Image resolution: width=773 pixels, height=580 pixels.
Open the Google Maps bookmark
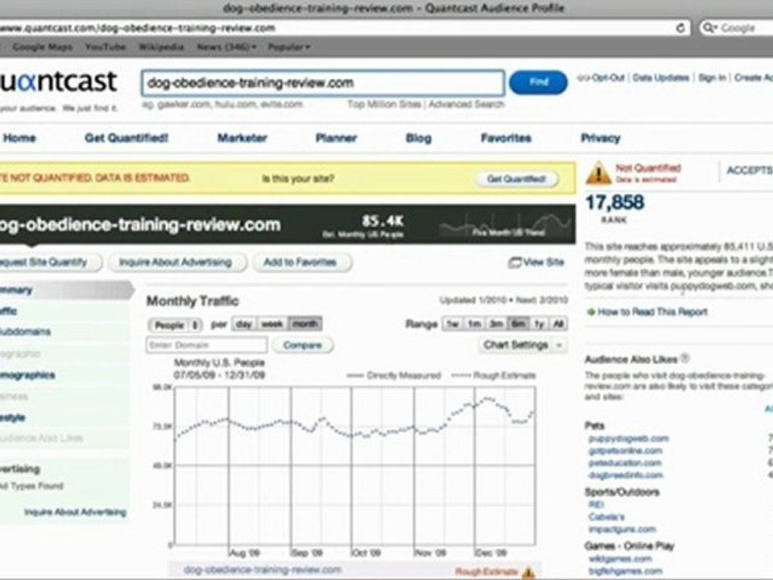[43, 47]
